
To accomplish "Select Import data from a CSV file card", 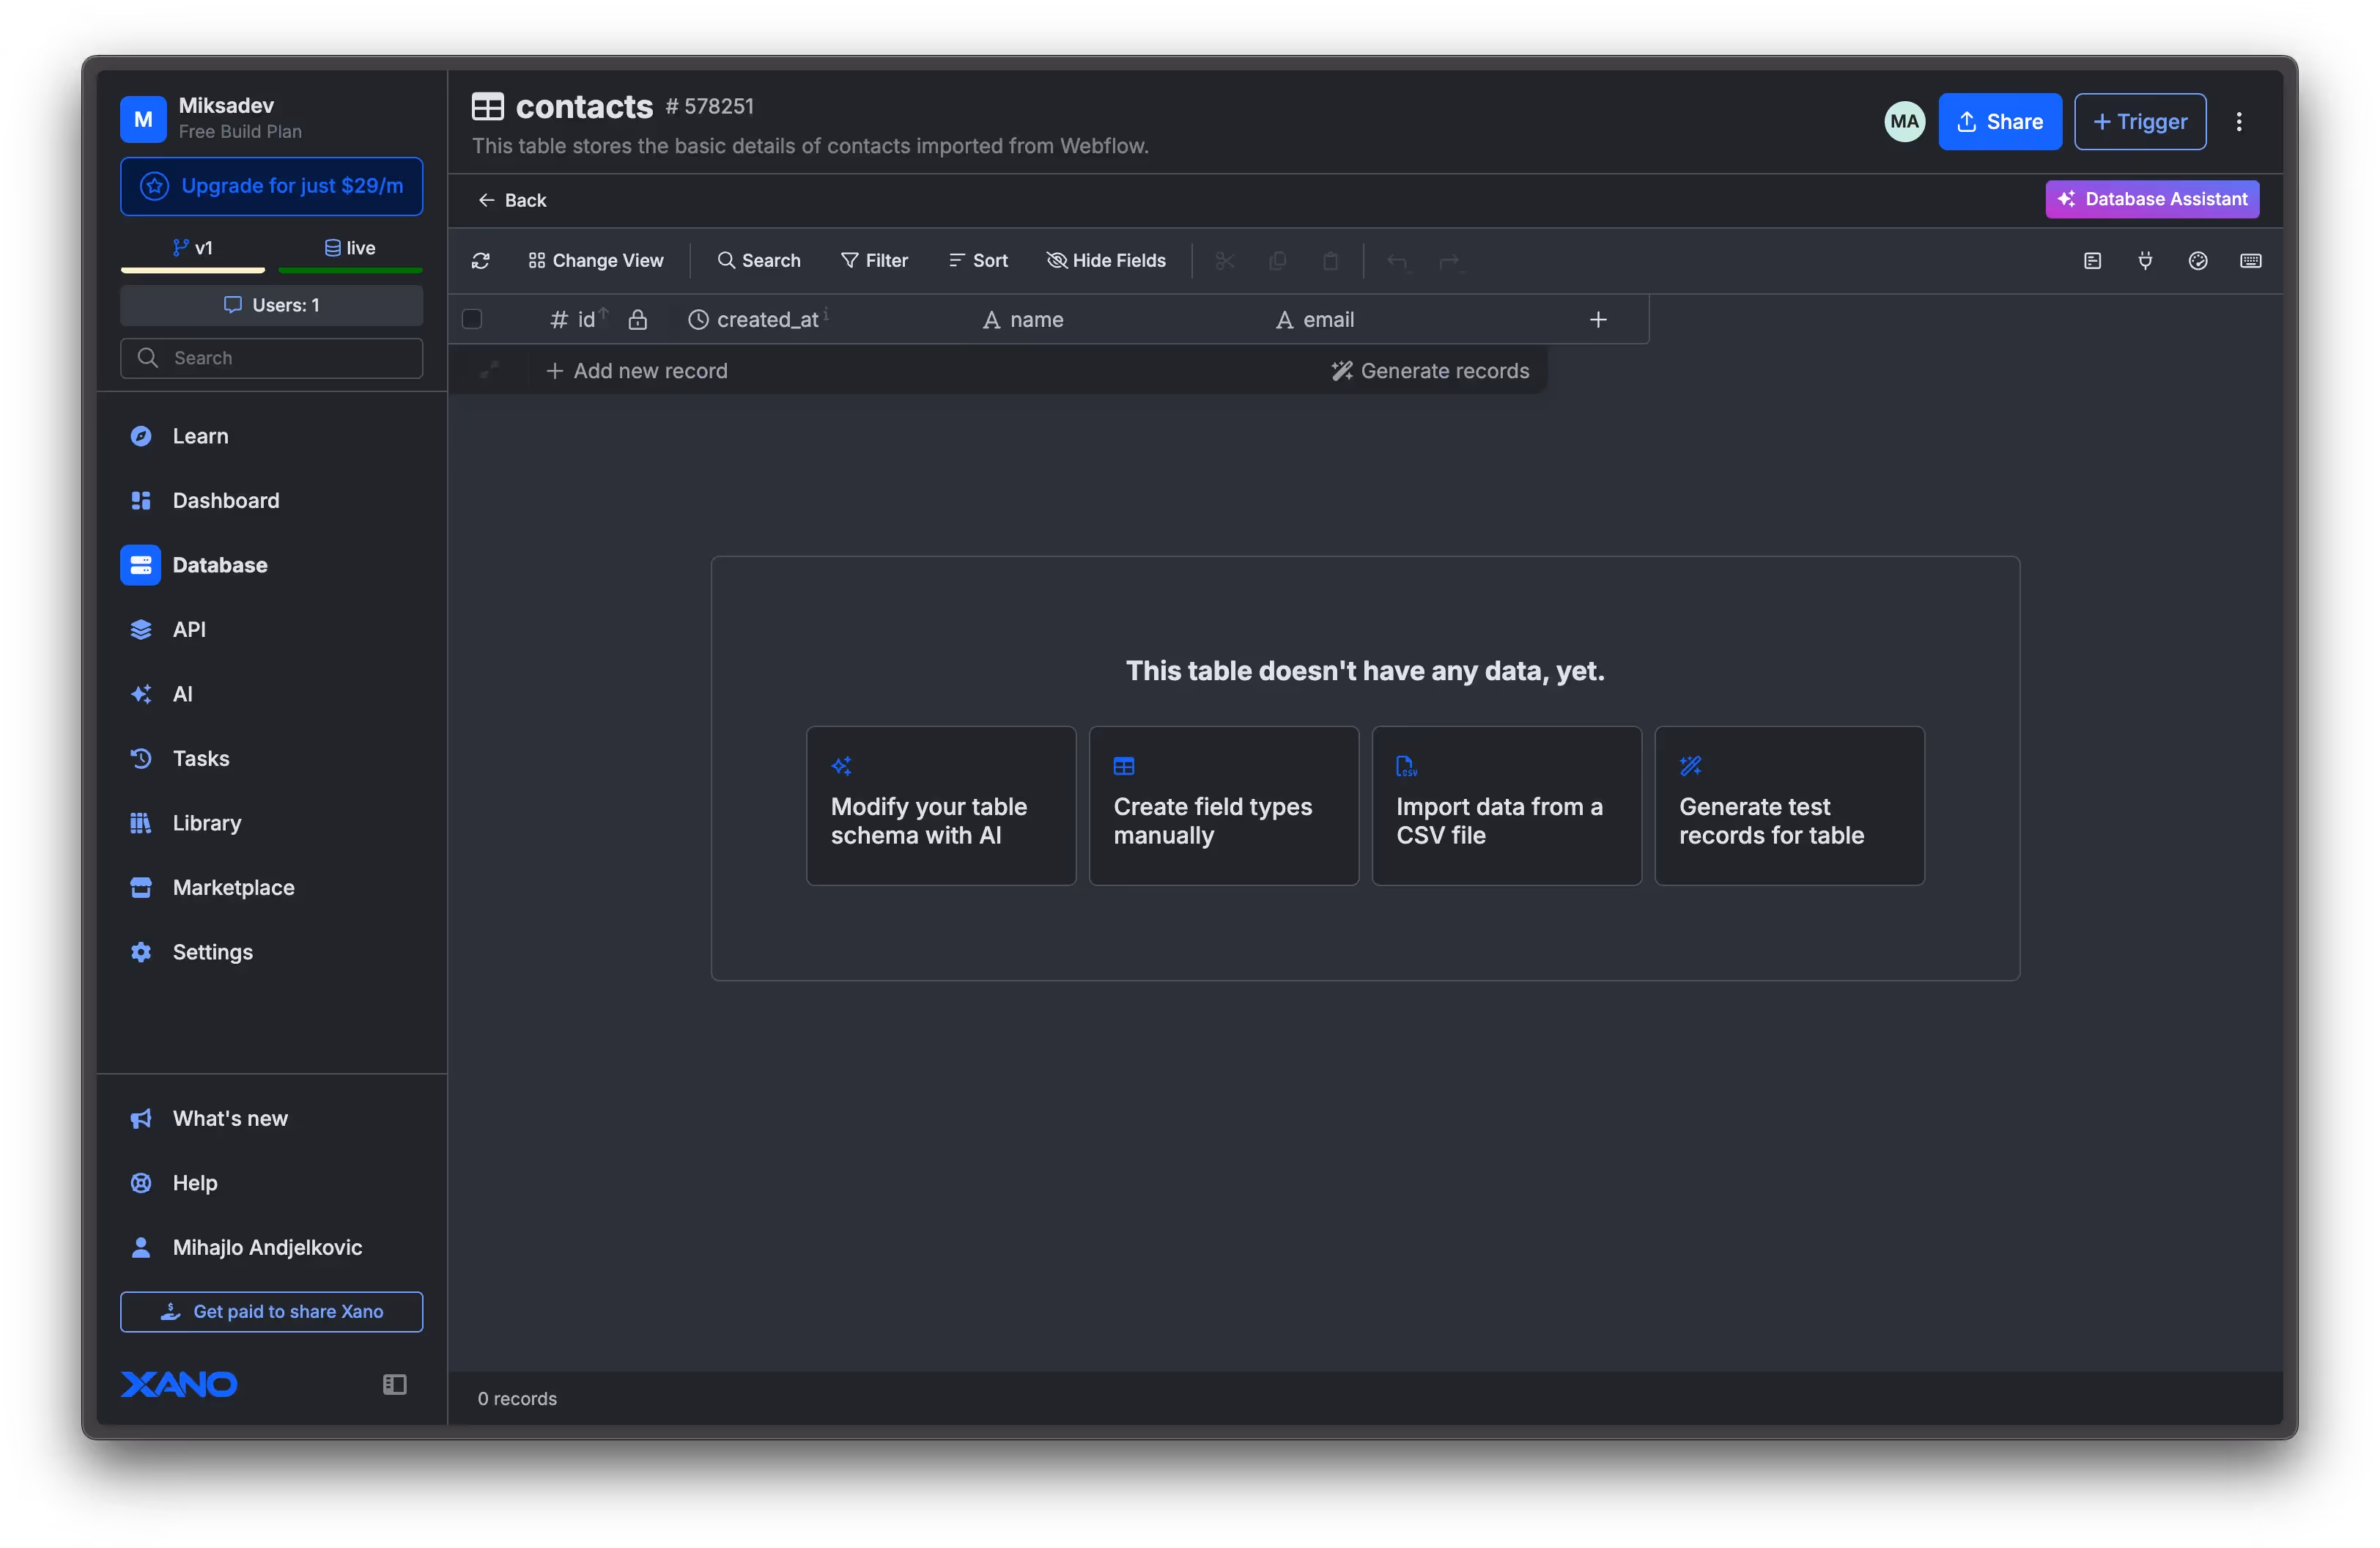I will click(1506, 805).
